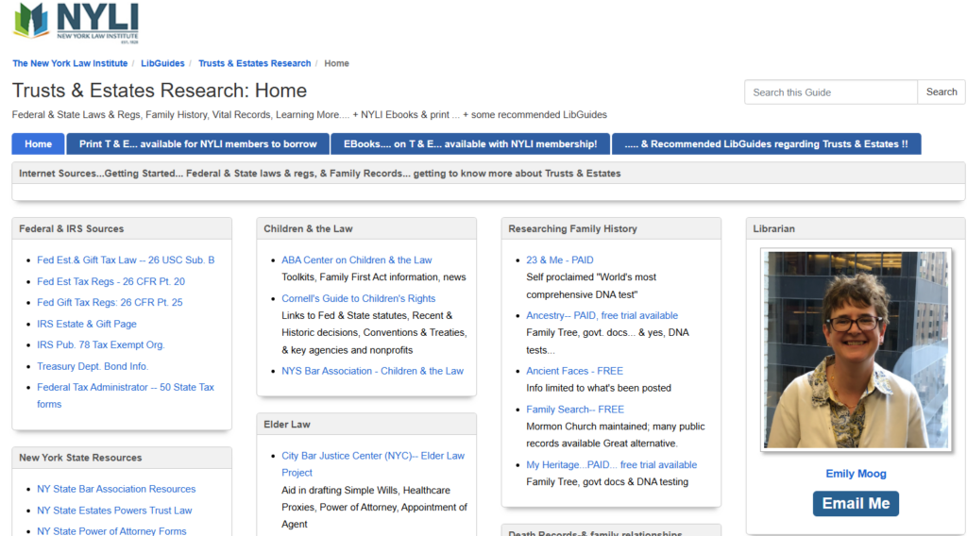Open Trusts & Estates Research breadcrumb

254,63
